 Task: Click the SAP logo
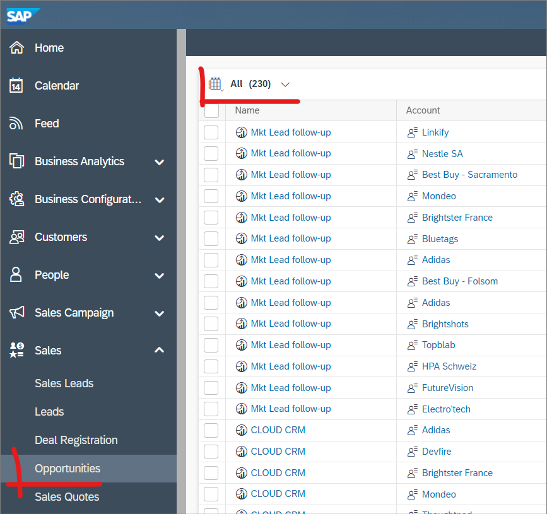coord(23,15)
